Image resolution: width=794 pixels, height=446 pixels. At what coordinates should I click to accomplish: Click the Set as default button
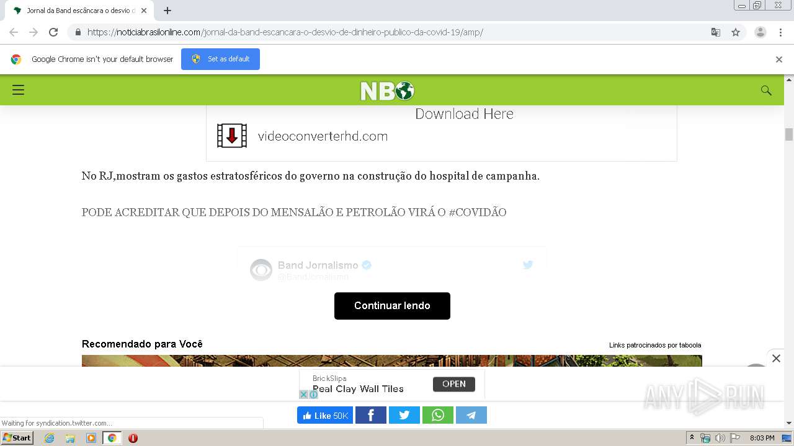(x=220, y=59)
